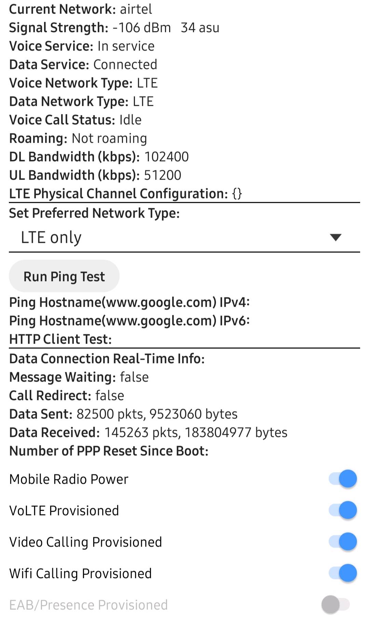Select the Data Received statistics line

[148, 432]
